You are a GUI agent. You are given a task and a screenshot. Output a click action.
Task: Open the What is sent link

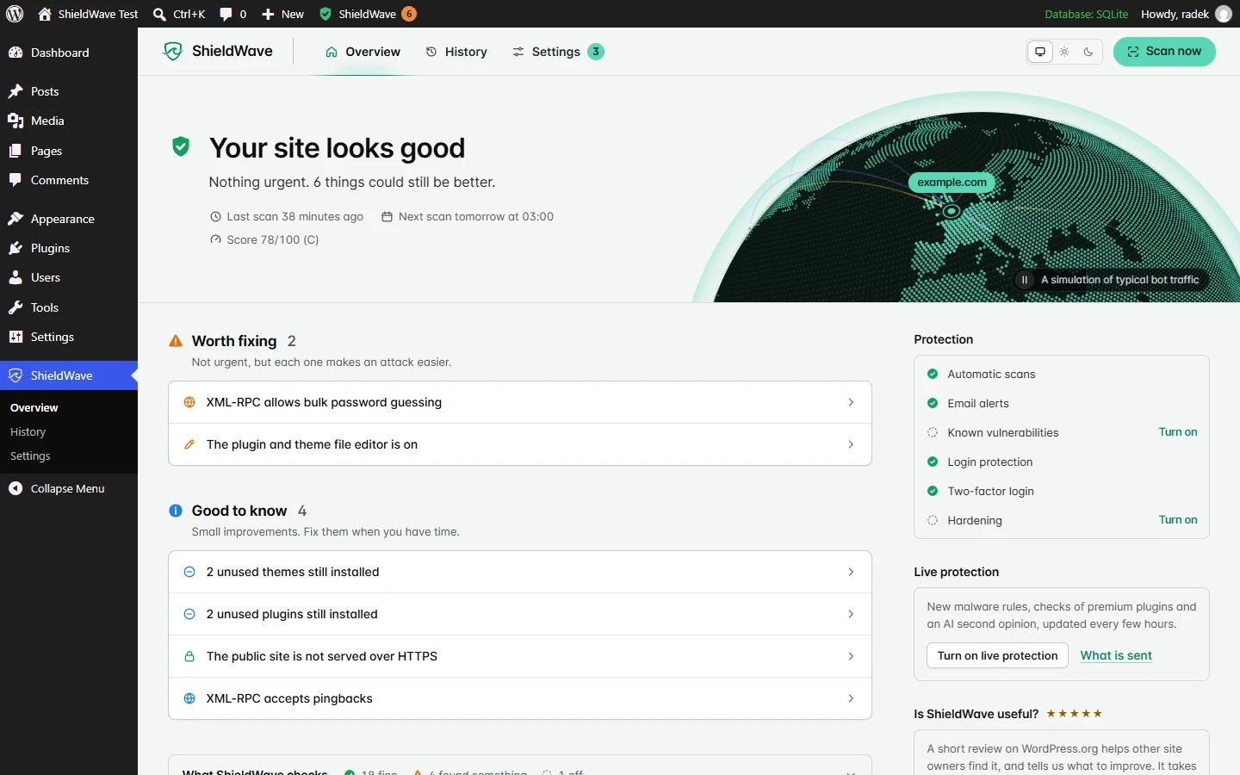[x=1116, y=655]
